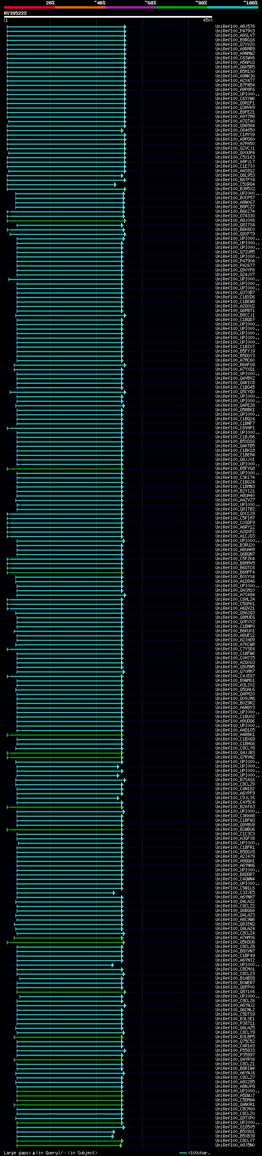Select hit label UniRef100_A6RY12
The height and width of the screenshot is (1156, 262).
[235, 527]
